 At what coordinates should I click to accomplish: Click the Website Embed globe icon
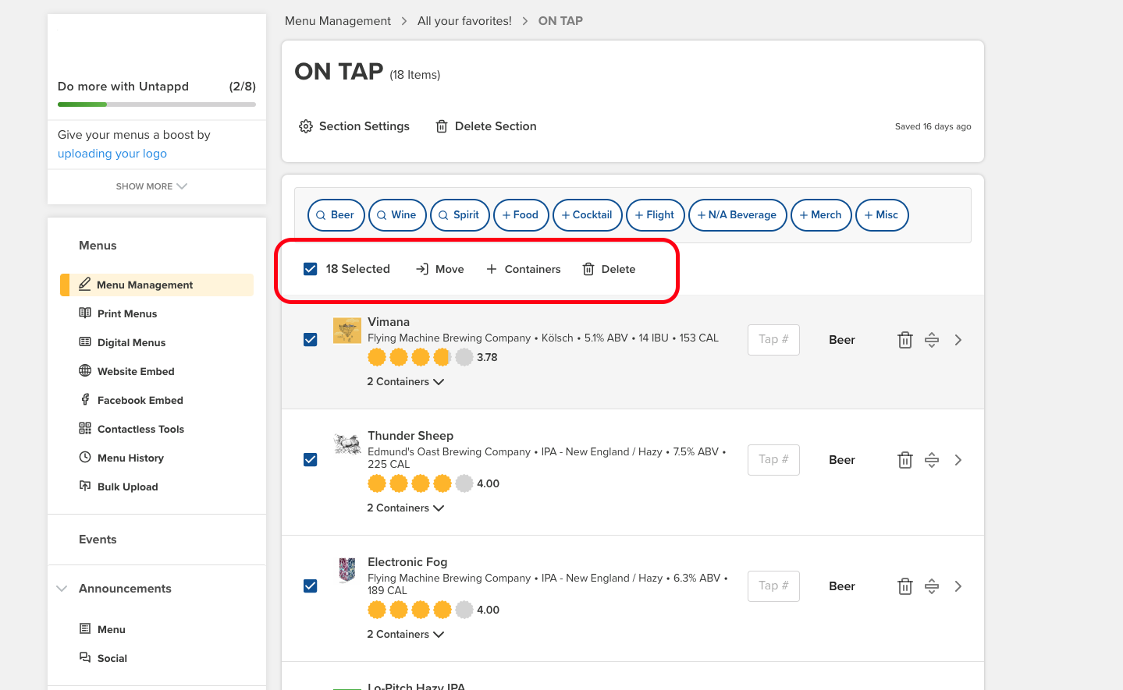tap(85, 371)
